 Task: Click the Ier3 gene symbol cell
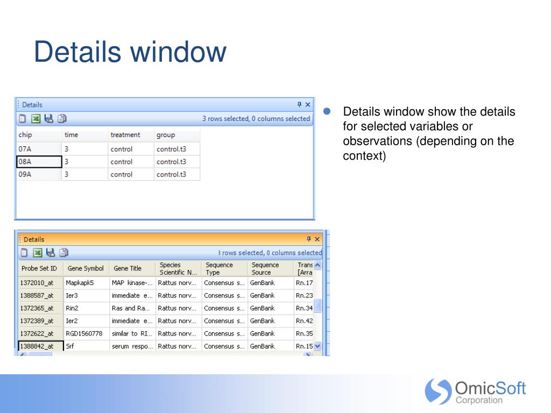click(87, 295)
